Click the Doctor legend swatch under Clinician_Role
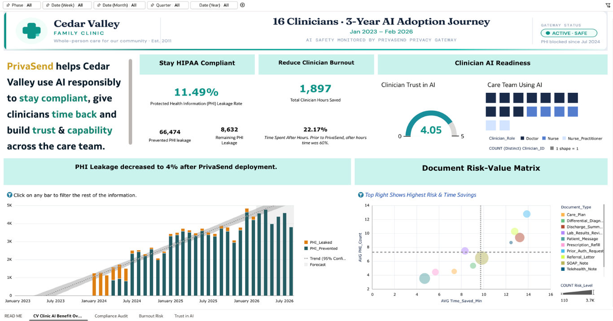The height and width of the screenshot is (321, 613). [x=523, y=139]
